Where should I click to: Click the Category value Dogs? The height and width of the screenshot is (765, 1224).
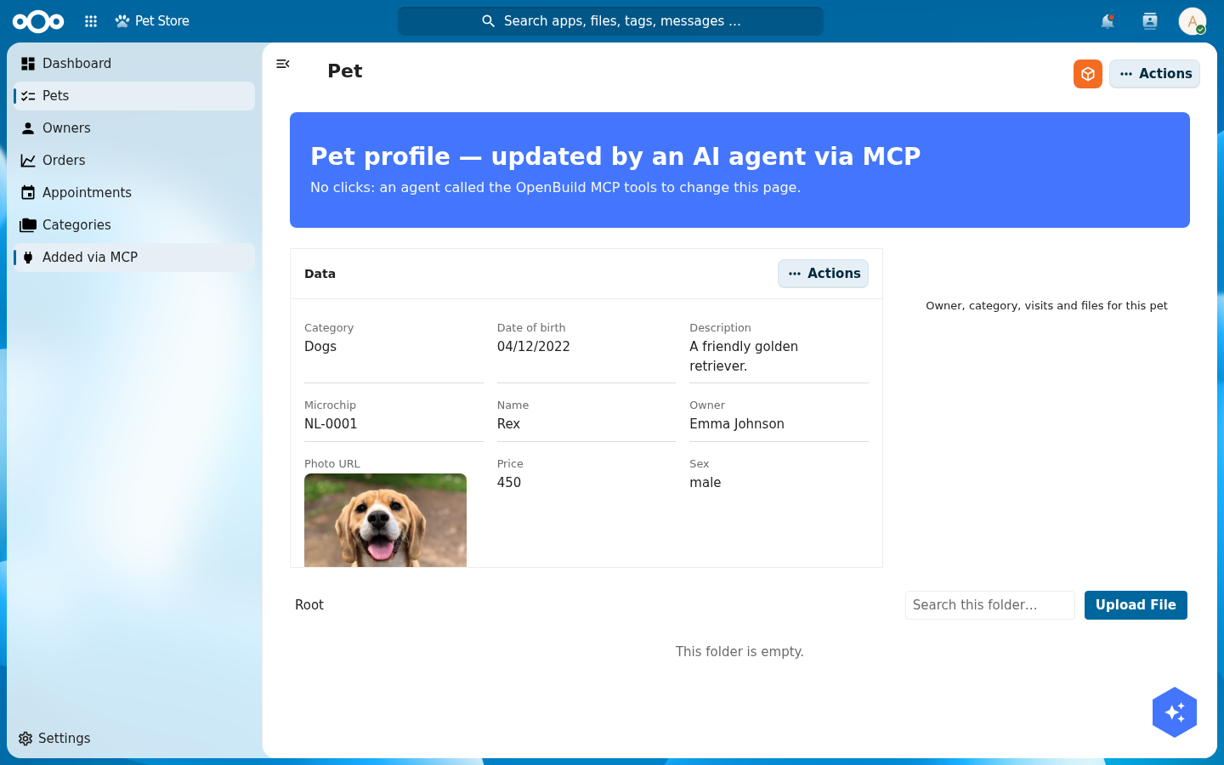pyautogui.click(x=320, y=347)
